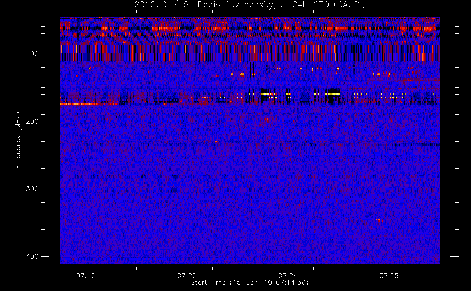Click the 400 MHz frequency tick label

(32, 256)
